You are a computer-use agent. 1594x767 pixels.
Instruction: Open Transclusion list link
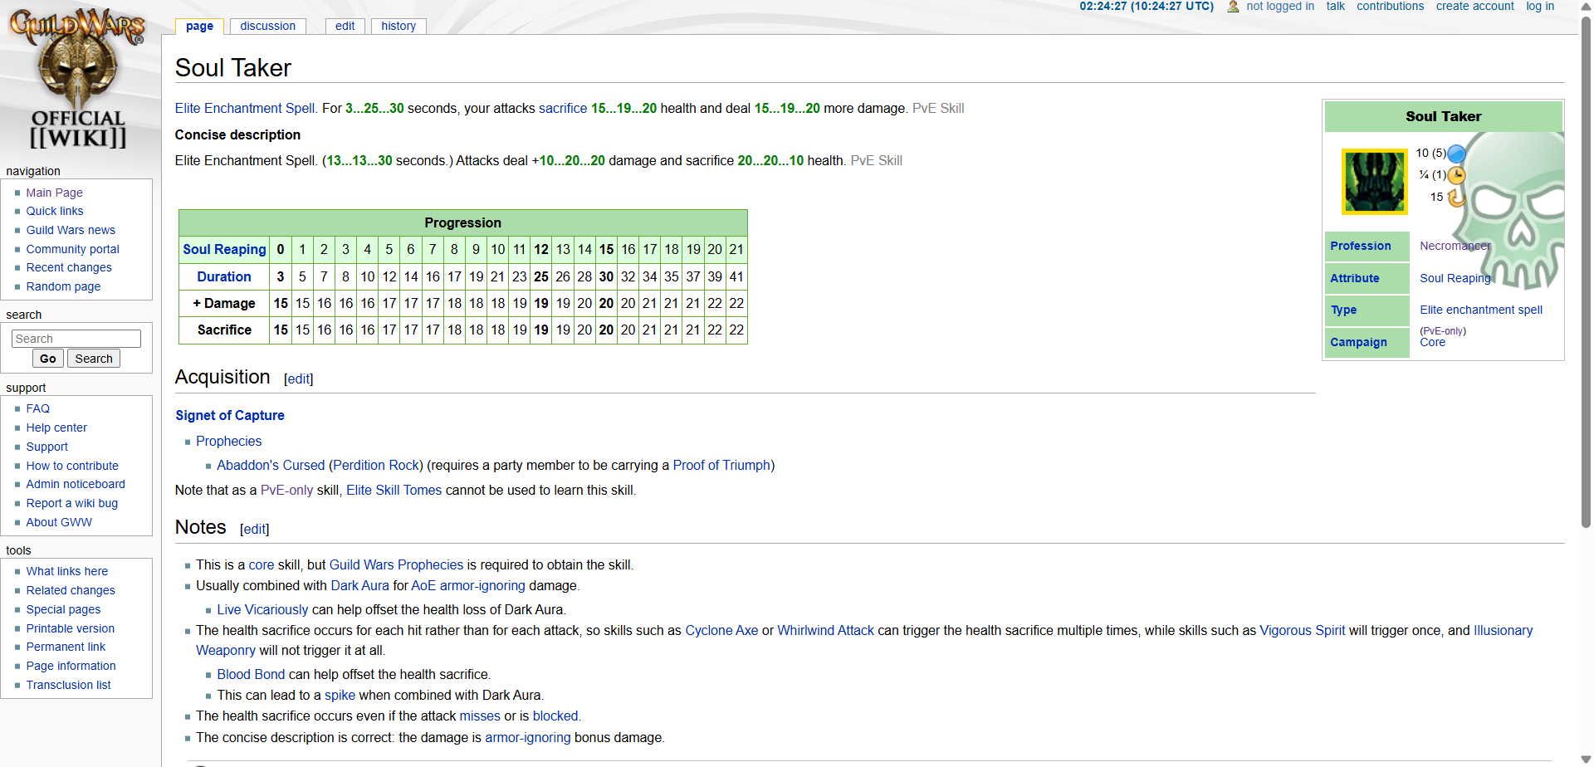click(x=68, y=685)
